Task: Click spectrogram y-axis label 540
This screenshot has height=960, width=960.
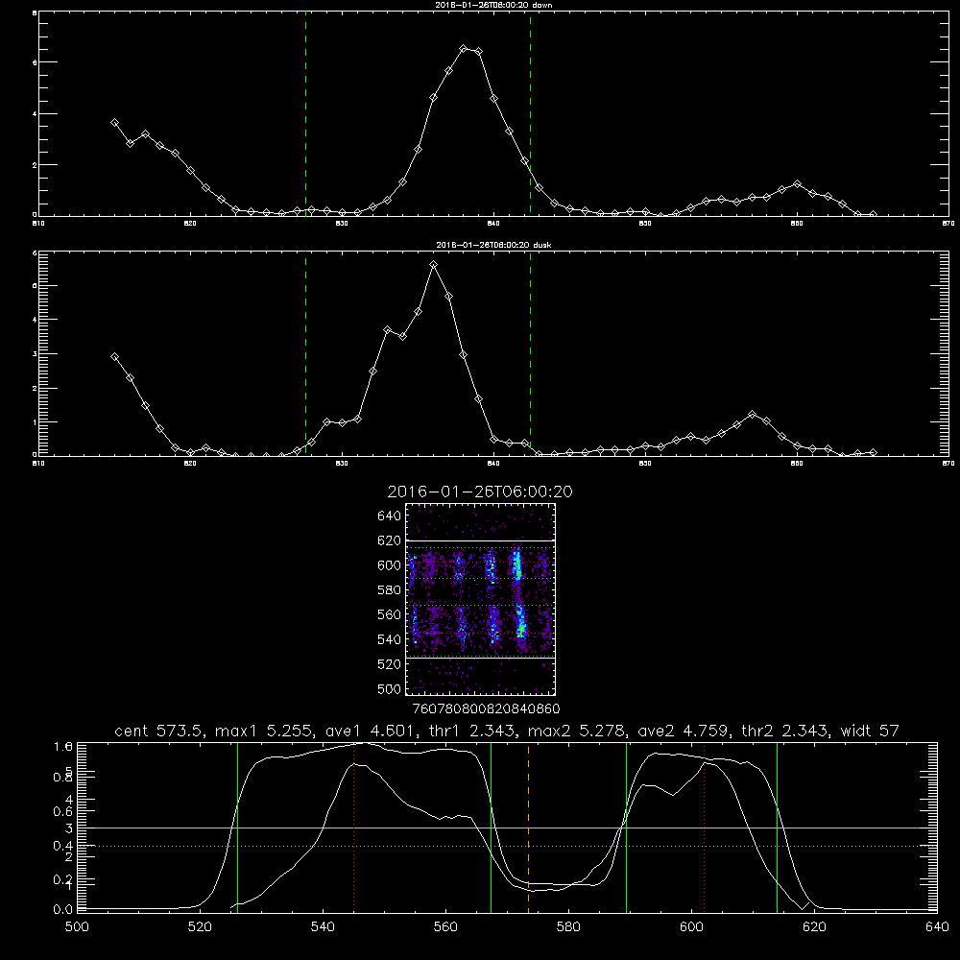Action: coord(389,639)
